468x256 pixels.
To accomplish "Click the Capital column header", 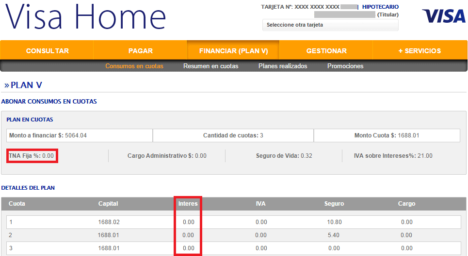I will 108,204.
